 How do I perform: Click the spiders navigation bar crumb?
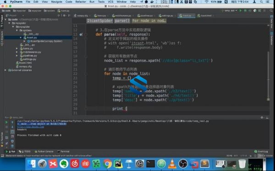pos(49,11)
